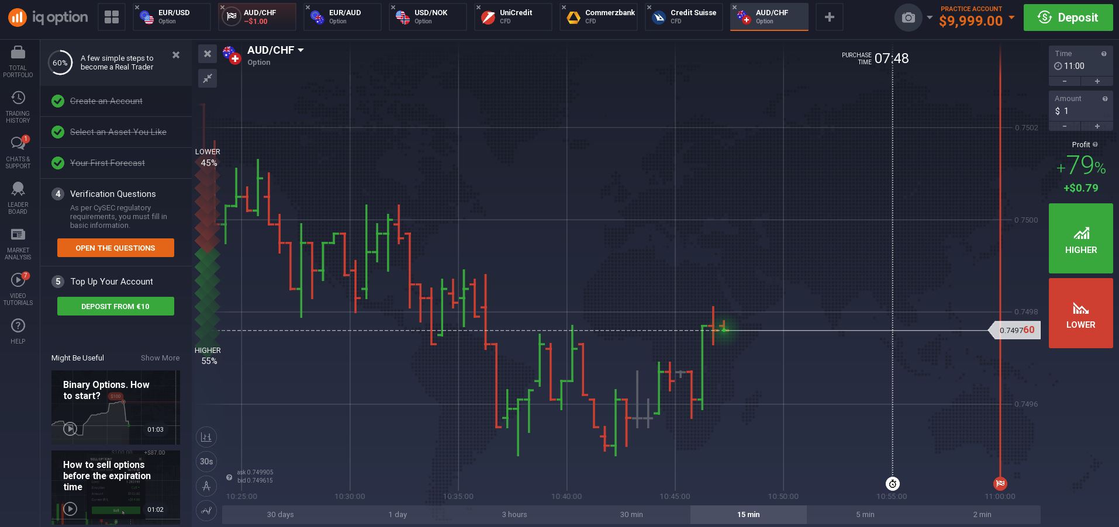1119x527 pixels.
Task: Click the Create an Account checkmark
Action: click(58, 101)
